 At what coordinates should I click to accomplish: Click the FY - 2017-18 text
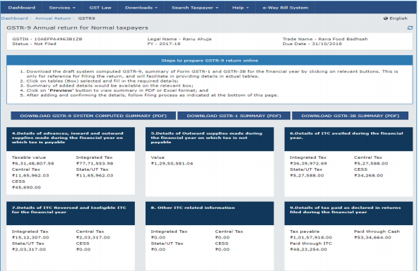(164, 44)
